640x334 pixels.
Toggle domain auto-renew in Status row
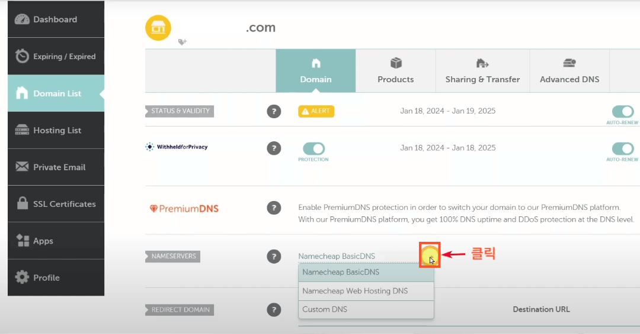[x=623, y=111]
